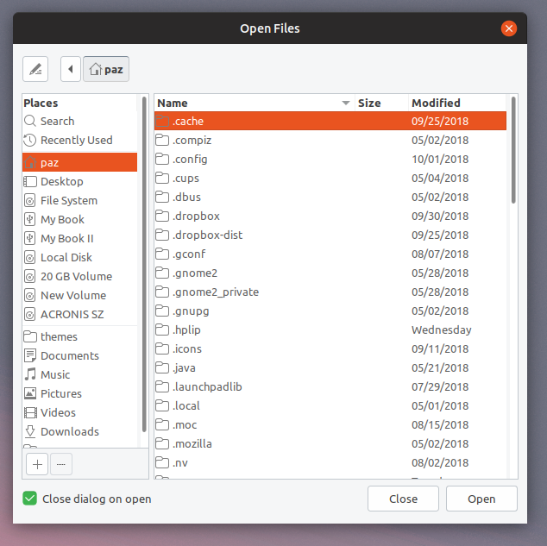Sort by the Modified column header
Screen dimensions: 547x546
[457, 103]
